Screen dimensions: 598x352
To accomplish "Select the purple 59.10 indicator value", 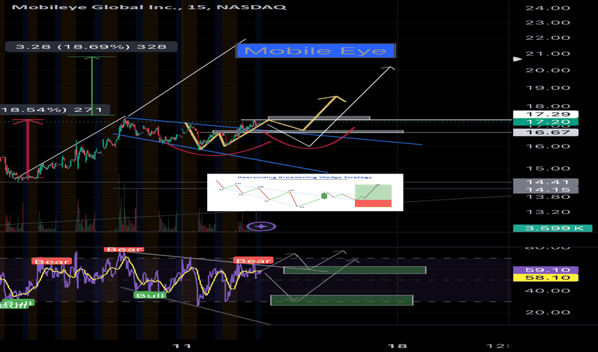I will pyautogui.click(x=545, y=270).
